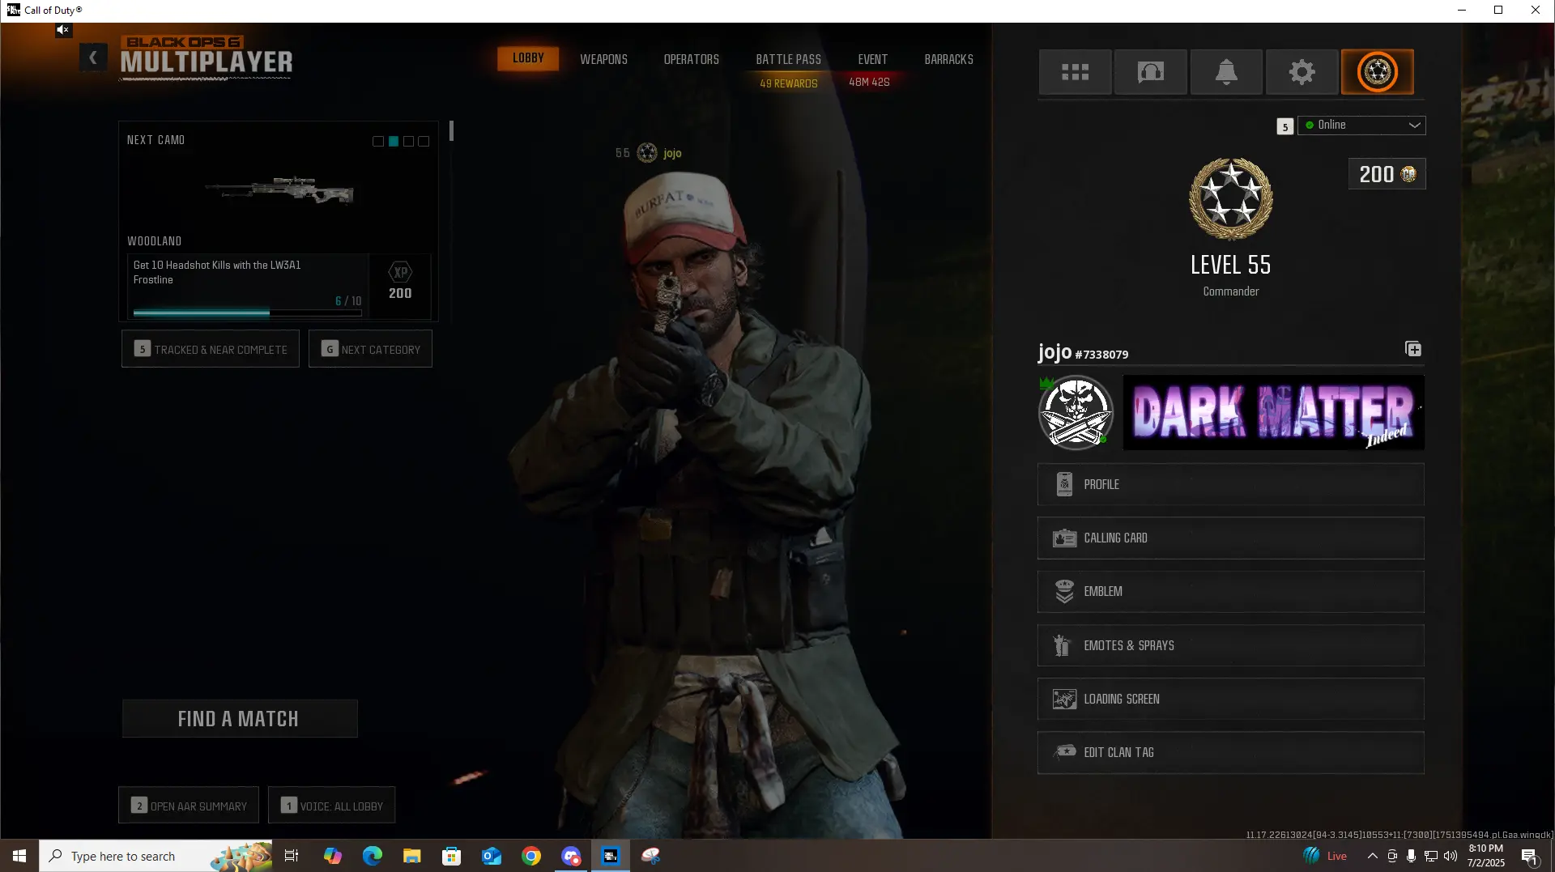Screen dimensions: 1555x872
Task: Click the back arrow beside Multiplayer
Action: pos(93,57)
